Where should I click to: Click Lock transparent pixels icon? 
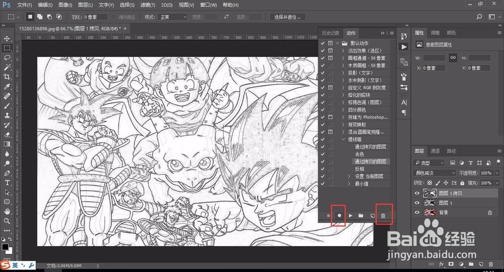click(x=429, y=183)
